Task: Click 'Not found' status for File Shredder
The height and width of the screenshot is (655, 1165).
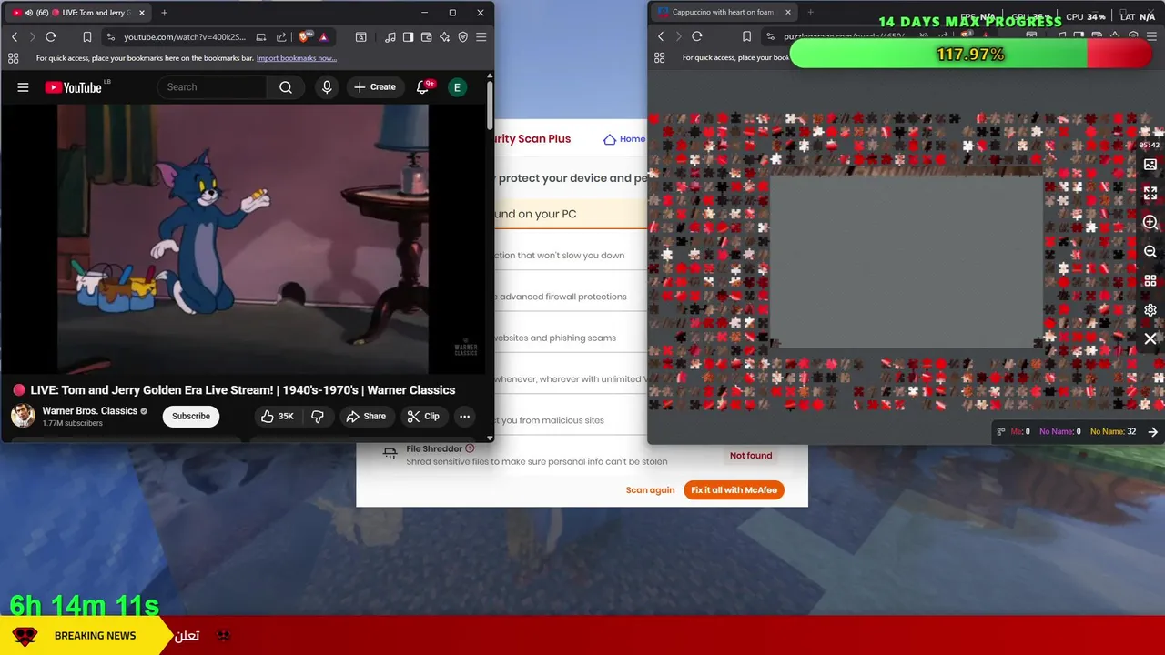Action: (x=751, y=456)
